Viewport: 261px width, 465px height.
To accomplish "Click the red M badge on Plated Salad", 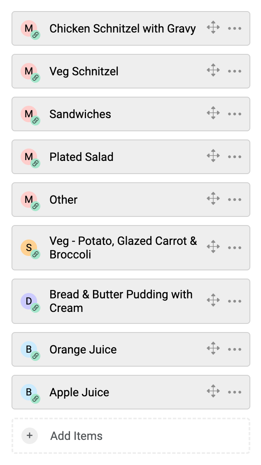I will (28, 156).
